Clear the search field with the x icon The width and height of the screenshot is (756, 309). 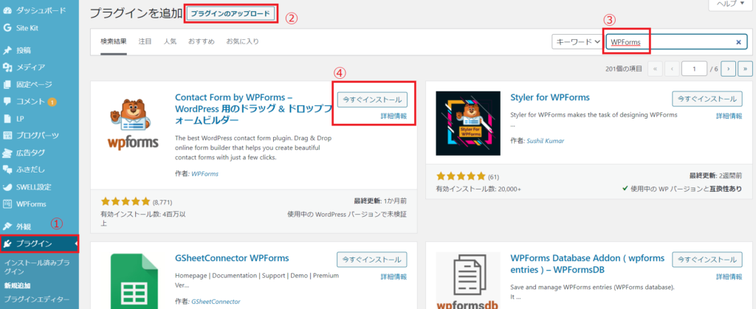[738, 42]
